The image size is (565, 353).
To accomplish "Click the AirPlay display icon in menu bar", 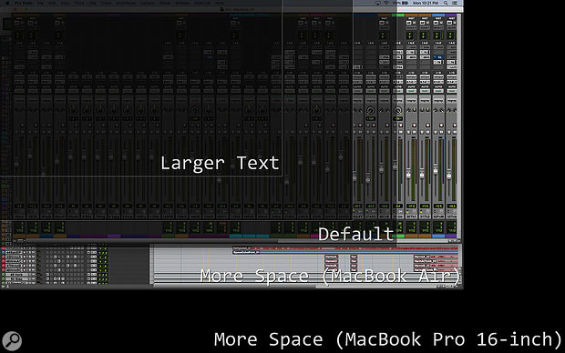I will 377,3.
